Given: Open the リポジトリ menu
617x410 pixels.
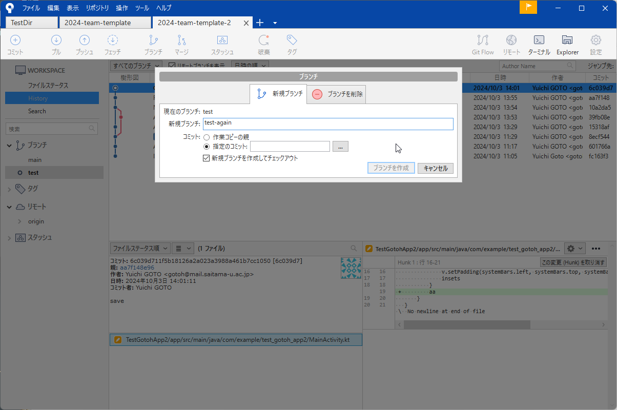Looking at the screenshot, I should pyautogui.click(x=97, y=8).
